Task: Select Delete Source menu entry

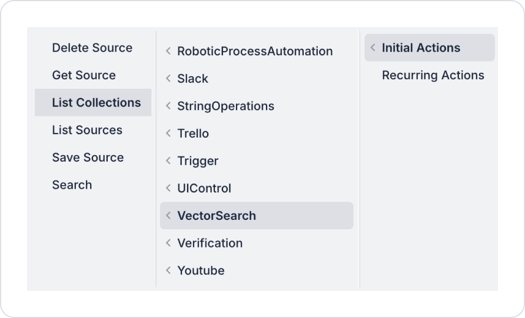Action: click(x=92, y=48)
